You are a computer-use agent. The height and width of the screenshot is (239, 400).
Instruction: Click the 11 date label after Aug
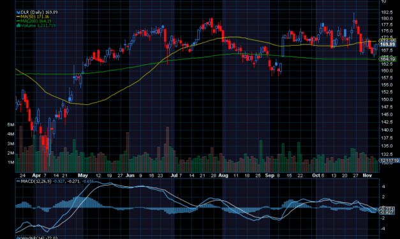pyautogui.click(x=236, y=175)
